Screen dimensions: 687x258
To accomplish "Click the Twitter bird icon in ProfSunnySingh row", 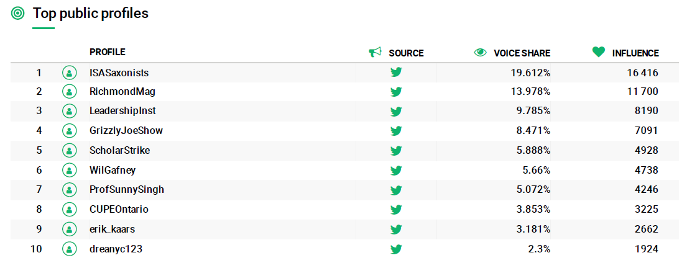I will click(396, 190).
